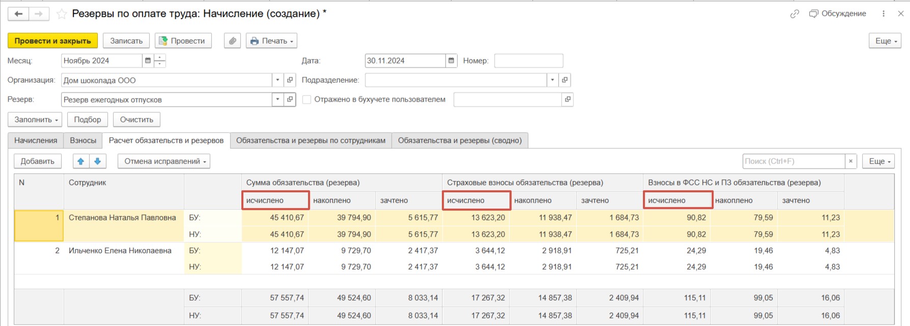Expand the Подразделение dropdown list
Image resolution: width=910 pixels, height=326 pixels.
click(x=552, y=80)
